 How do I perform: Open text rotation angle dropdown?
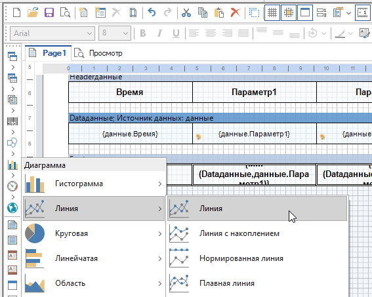[323, 33]
